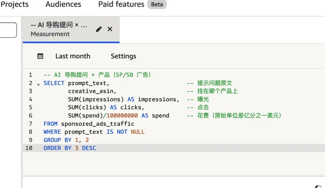Click line number 7 in gutter

click(x=30, y=124)
